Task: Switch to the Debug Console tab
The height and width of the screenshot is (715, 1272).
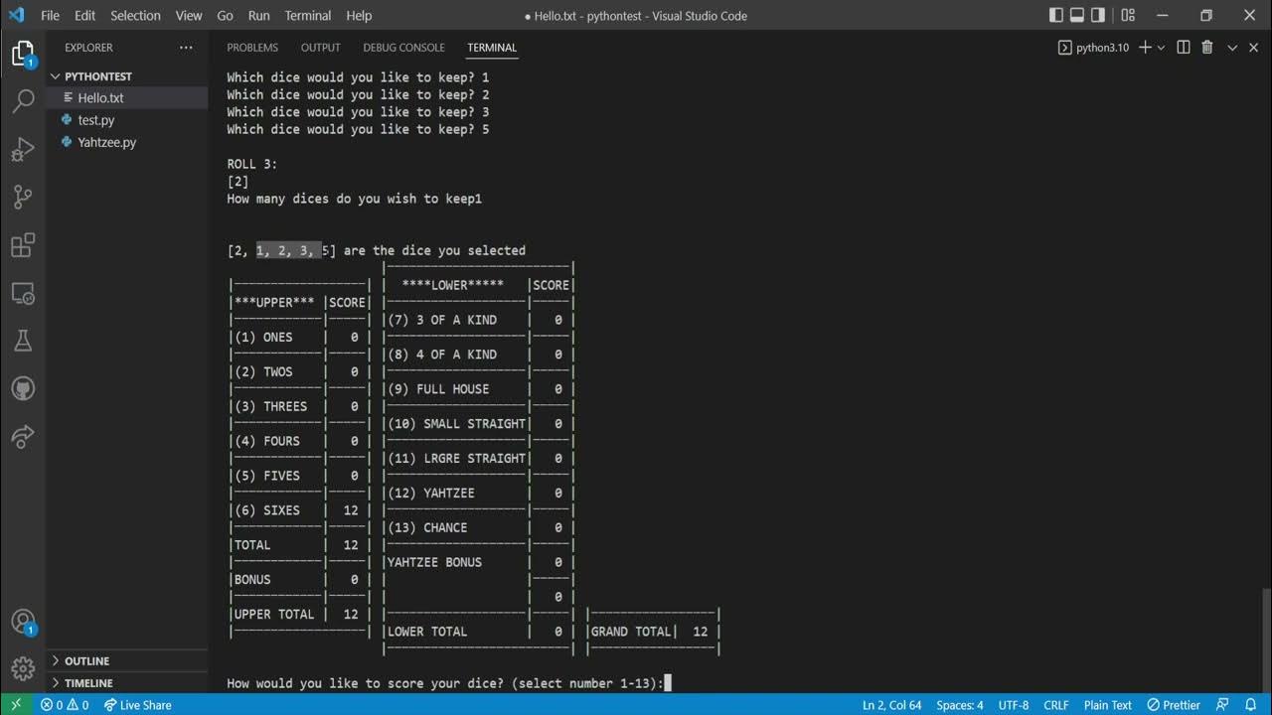Action: pyautogui.click(x=403, y=48)
